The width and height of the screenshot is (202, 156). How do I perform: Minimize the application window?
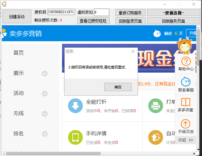[x=165, y=4]
